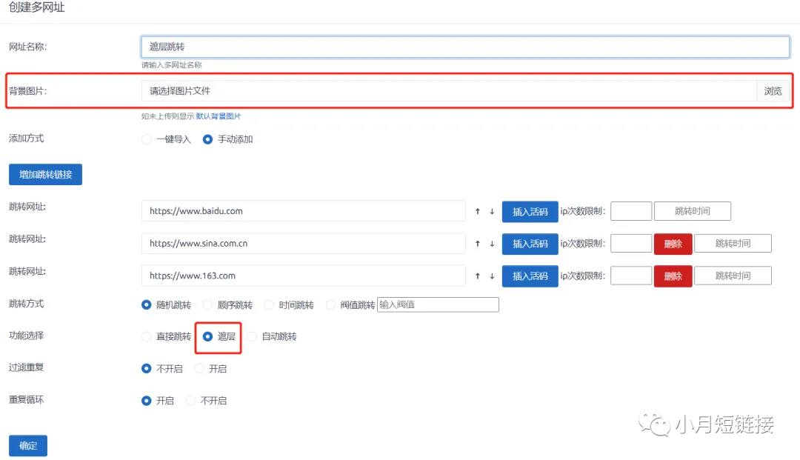
Task: Select the 一键导入 radio option
Action: (x=147, y=139)
